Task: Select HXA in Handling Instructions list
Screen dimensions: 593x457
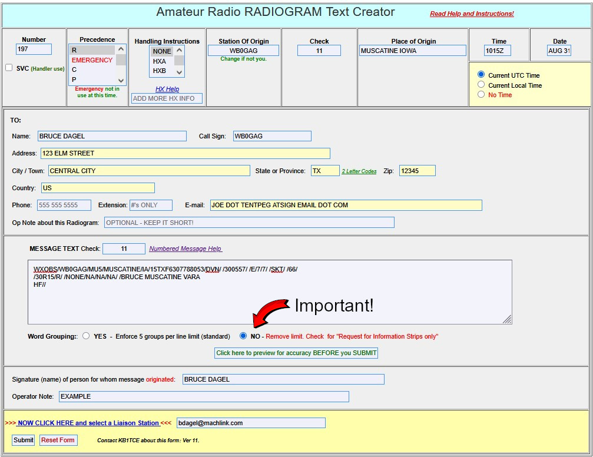Action: [160, 61]
